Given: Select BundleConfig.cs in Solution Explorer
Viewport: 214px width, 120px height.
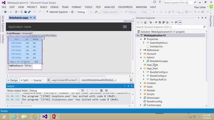Looking at the screenshot, I should [159, 72].
